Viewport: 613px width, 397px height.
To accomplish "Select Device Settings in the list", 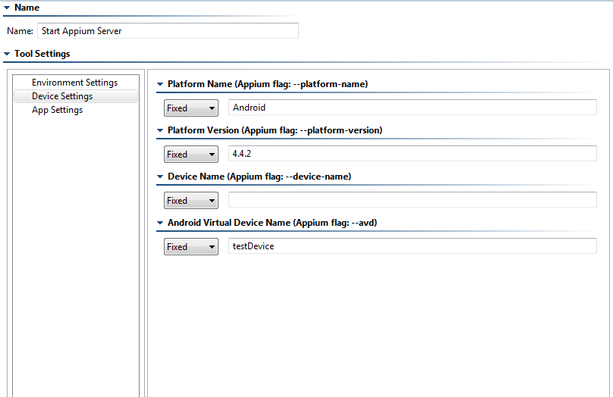I will (76, 96).
